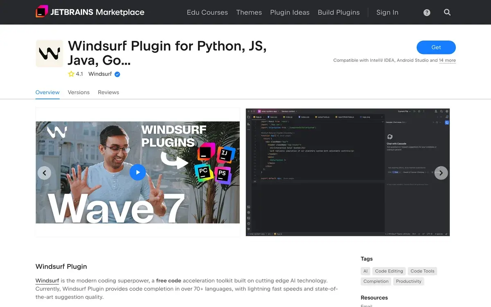Viewport: 491px width, 307px height.
Task: Switch to the Reviews tab
Action: 108,93
